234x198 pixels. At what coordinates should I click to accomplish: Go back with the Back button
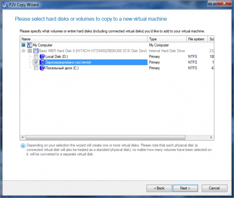coord(159,188)
